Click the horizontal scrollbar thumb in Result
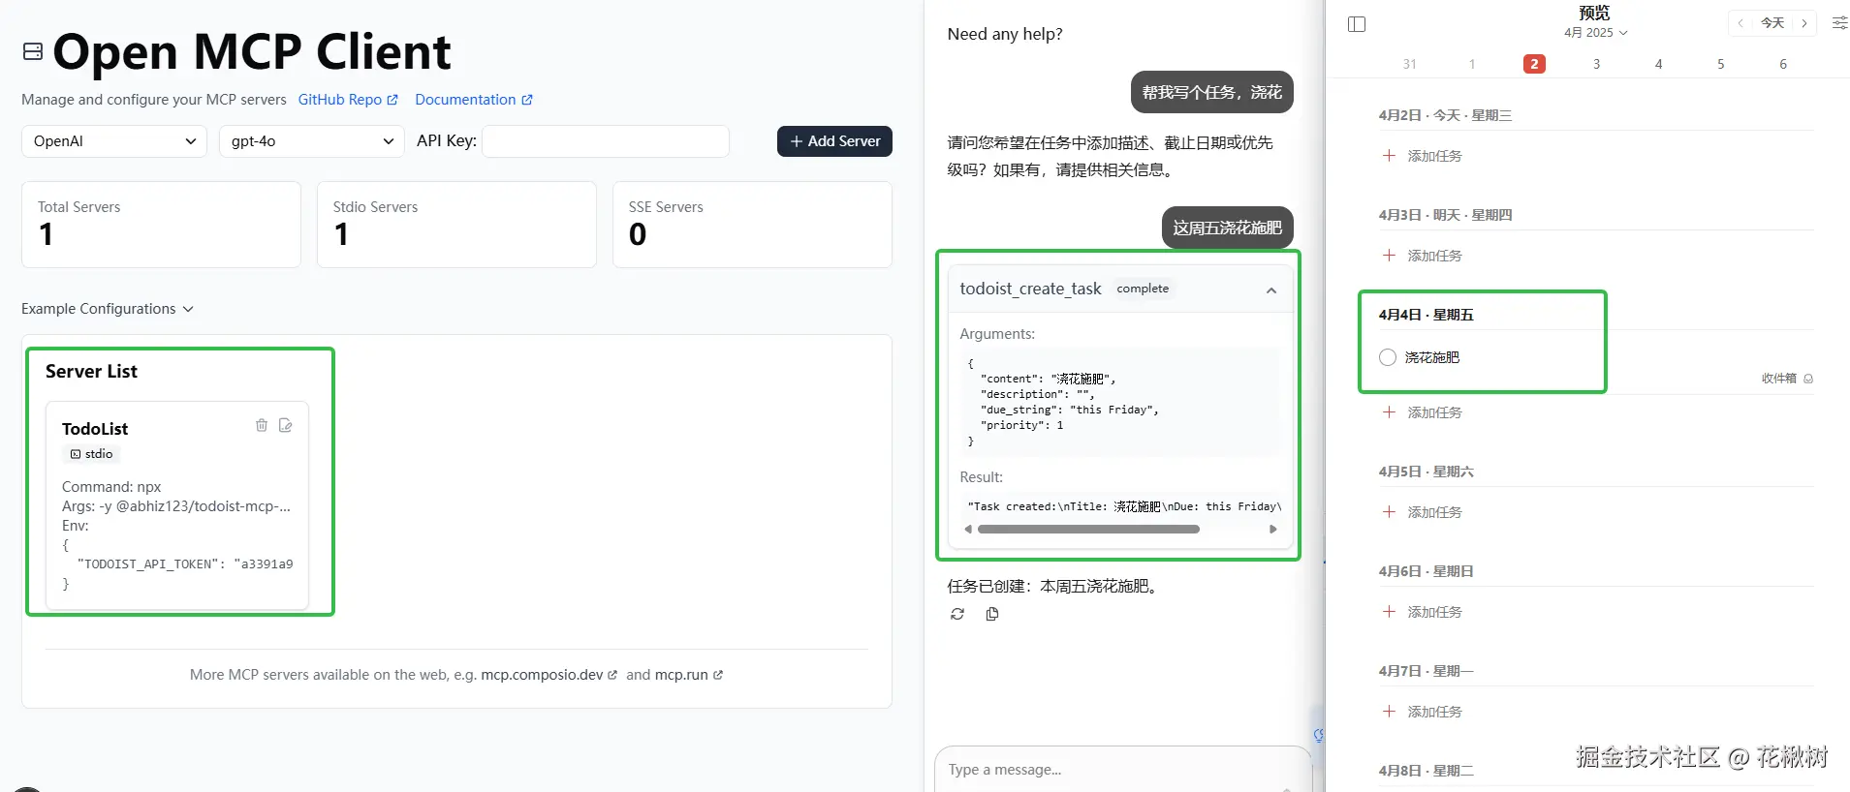The width and height of the screenshot is (1850, 792). click(x=1088, y=530)
